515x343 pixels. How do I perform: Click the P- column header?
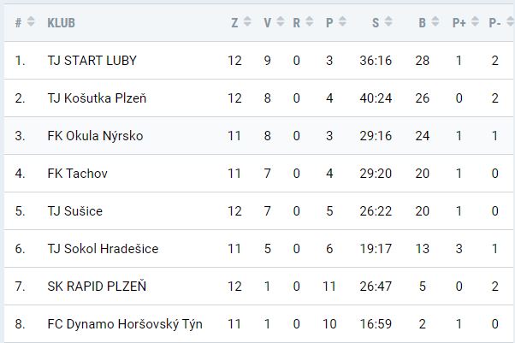pyautogui.click(x=494, y=23)
